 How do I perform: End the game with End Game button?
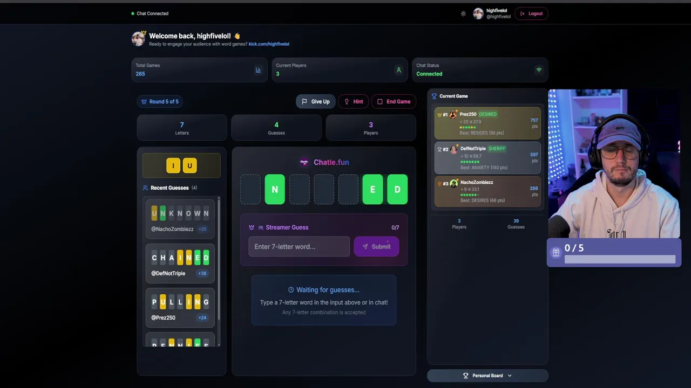pyautogui.click(x=394, y=101)
